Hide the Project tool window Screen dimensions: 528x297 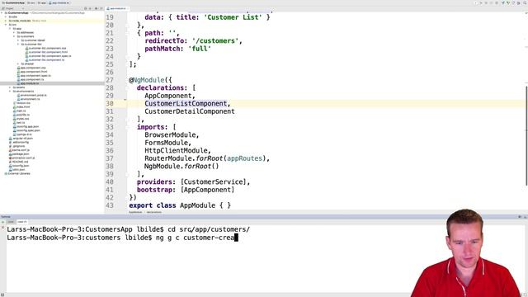pos(101,8)
